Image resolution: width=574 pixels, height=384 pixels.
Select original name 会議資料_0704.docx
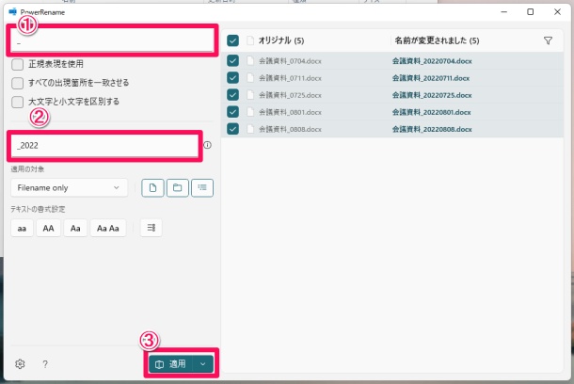point(290,61)
